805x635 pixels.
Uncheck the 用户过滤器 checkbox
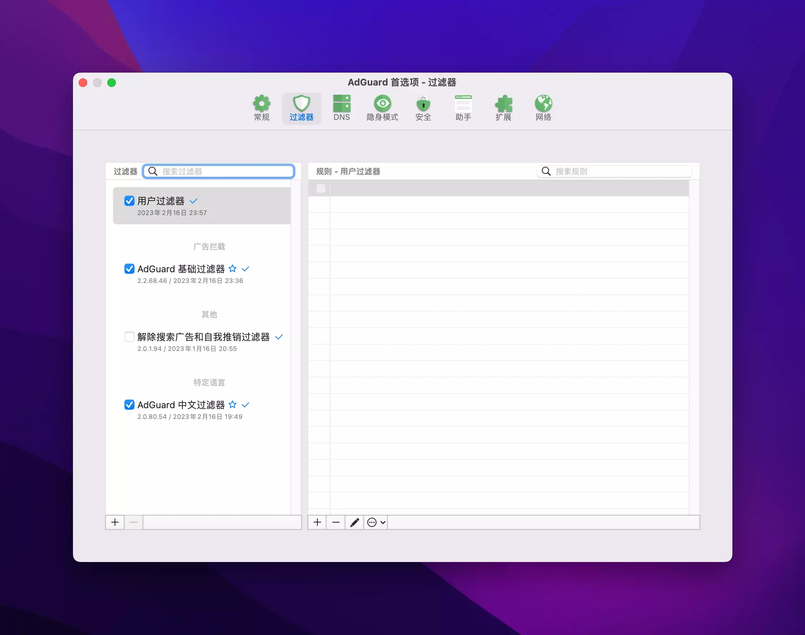click(x=129, y=201)
